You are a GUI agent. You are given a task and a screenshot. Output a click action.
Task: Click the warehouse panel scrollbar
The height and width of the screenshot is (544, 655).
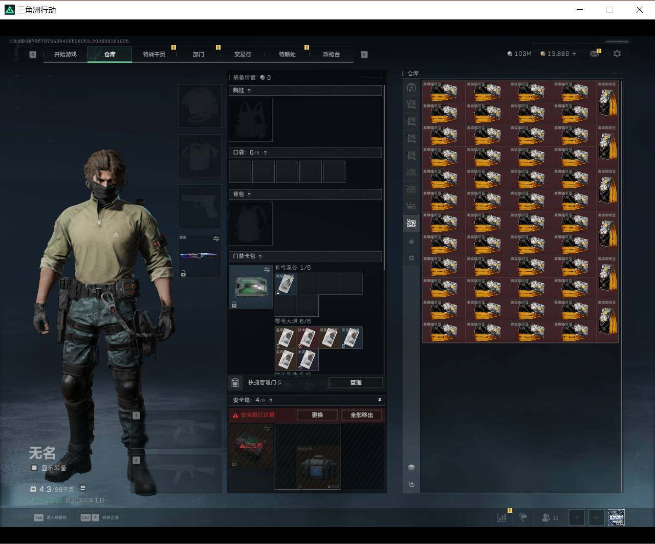pos(621,286)
